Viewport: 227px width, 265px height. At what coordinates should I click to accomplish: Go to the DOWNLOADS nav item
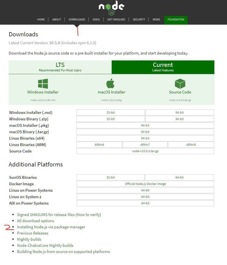coord(77,19)
